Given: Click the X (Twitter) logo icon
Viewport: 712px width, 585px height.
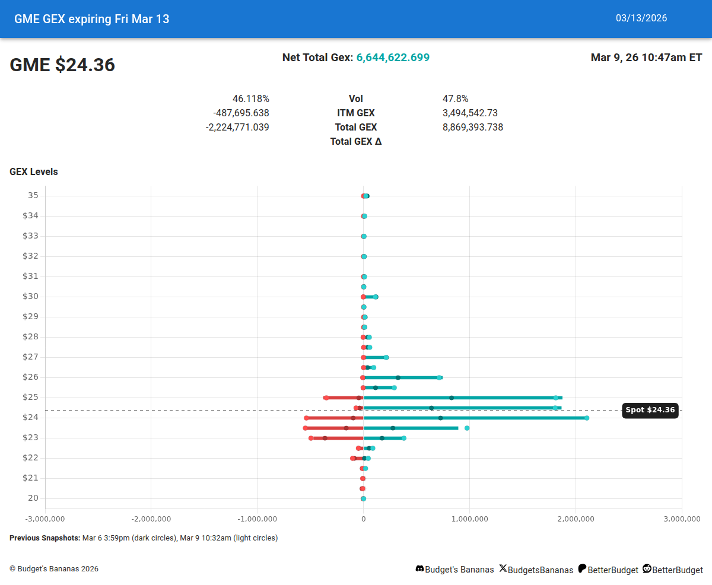Looking at the screenshot, I should [x=503, y=568].
